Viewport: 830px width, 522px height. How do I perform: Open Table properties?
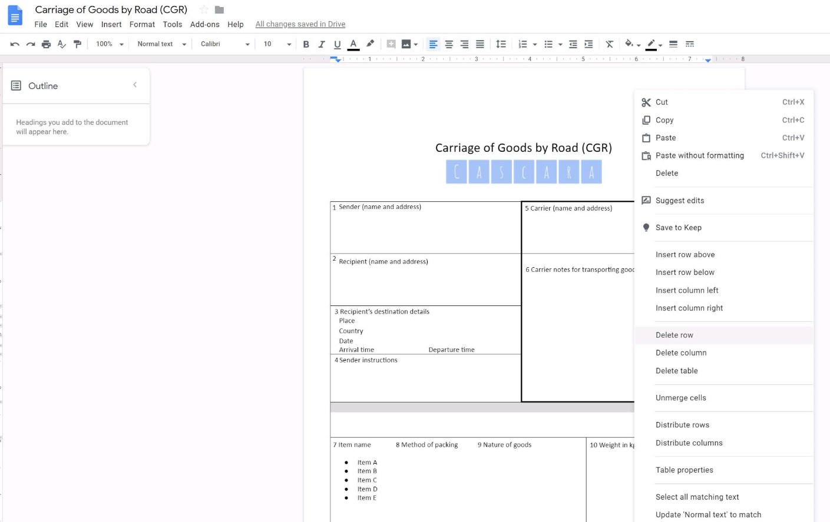(724, 470)
